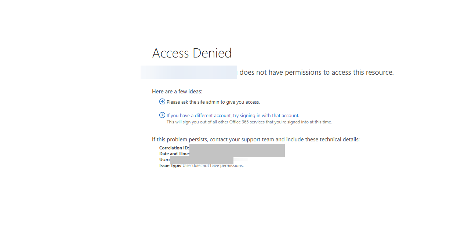Click the arrow icon beside site admin suggestion
Screen dimensions: 468x234
click(162, 101)
